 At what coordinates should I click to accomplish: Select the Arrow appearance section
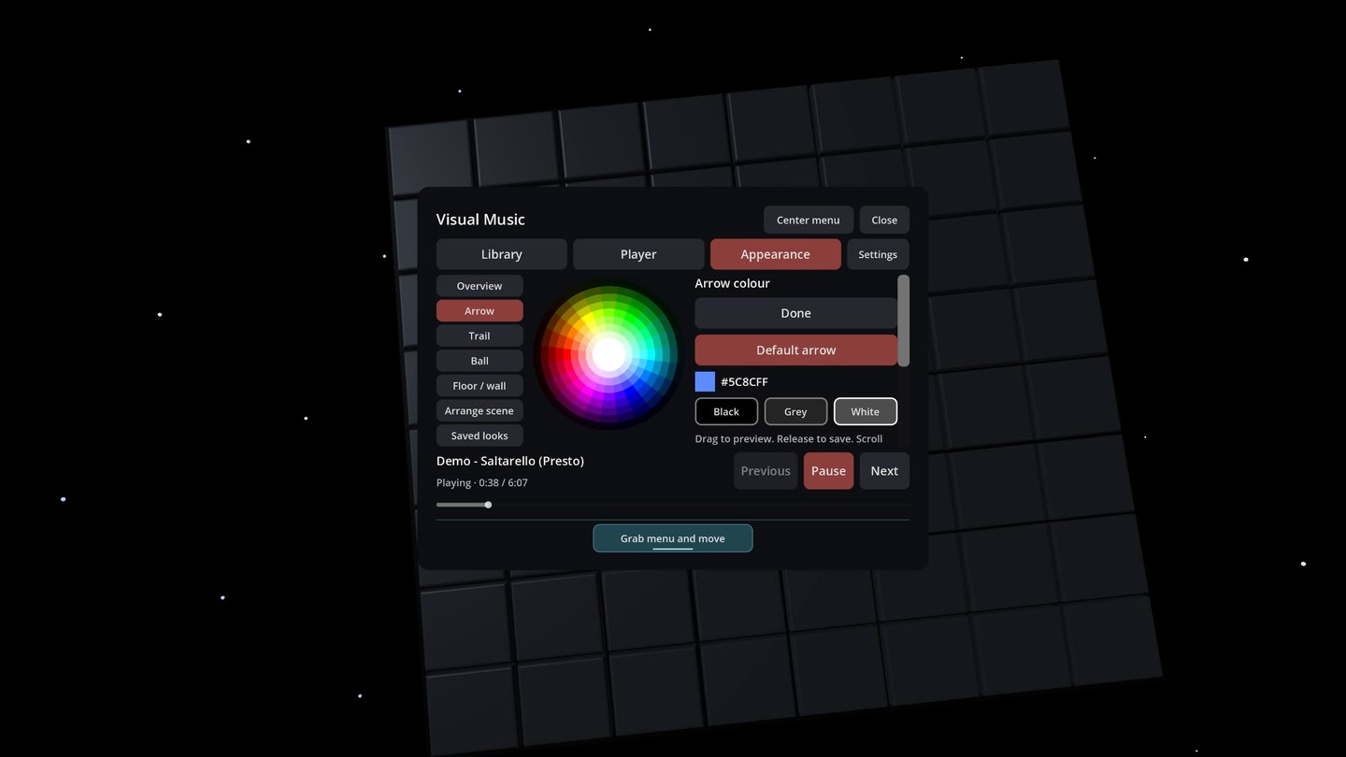coord(480,311)
